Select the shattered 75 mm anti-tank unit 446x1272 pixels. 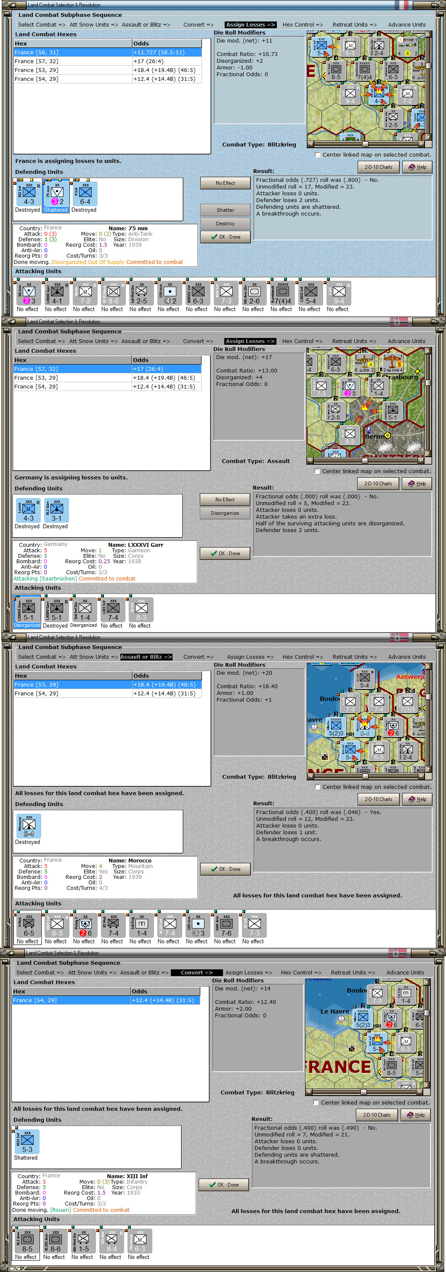[57, 194]
